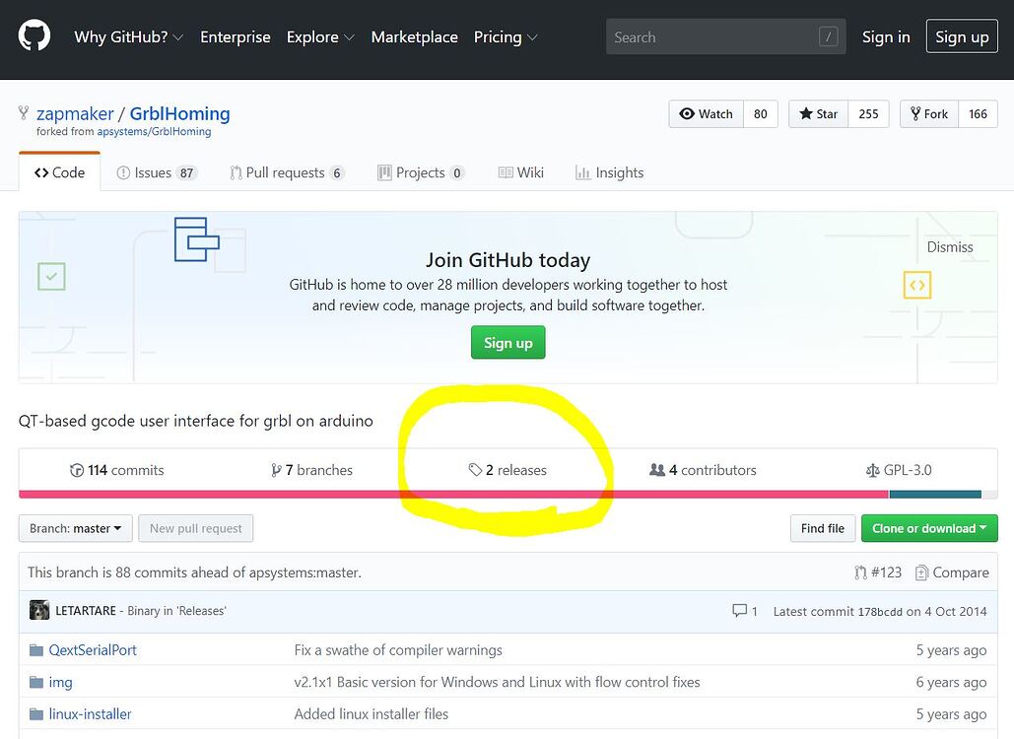The image size is (1014, 739).
Task: Switch to the Issues tab
Action: point(156,173)
